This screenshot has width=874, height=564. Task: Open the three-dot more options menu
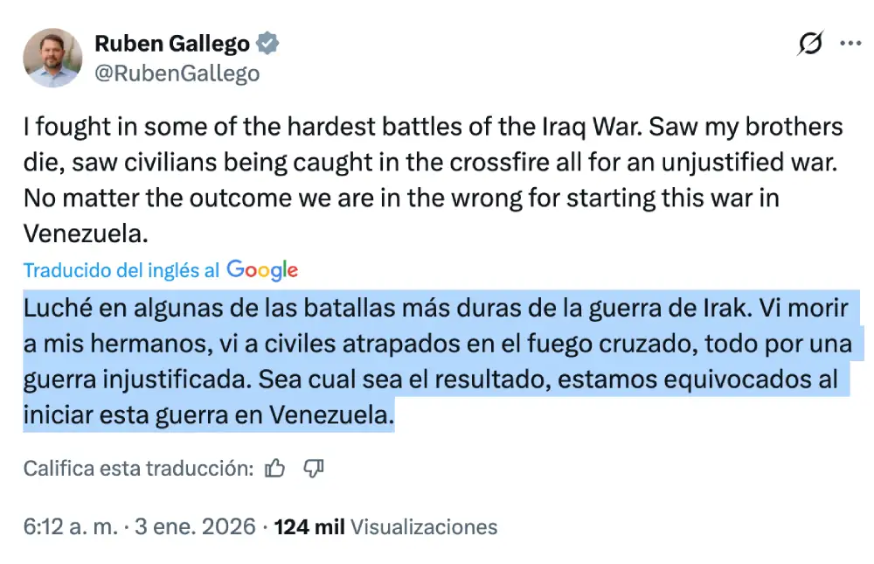(850, 44)
